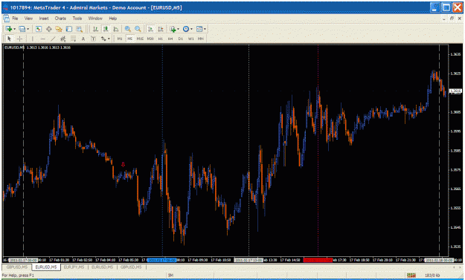Click the chart icon left of File menu

6,19
